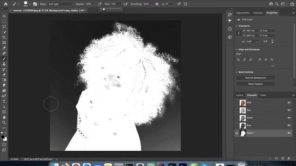
Task: Select the Move tool
Action: click(x=4, y=16)
